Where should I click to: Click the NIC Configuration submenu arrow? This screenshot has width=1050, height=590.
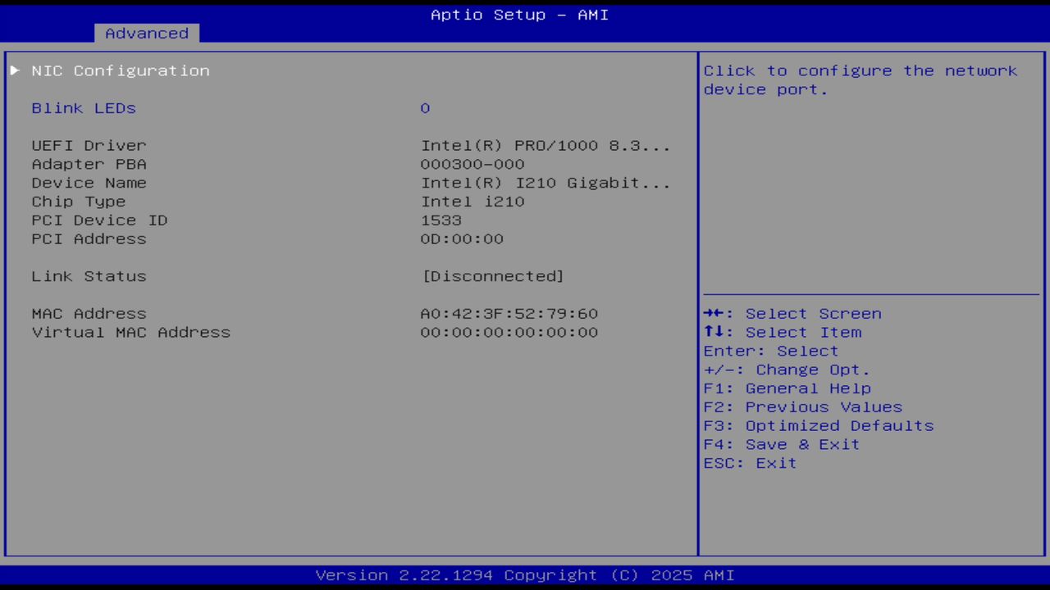14,70
